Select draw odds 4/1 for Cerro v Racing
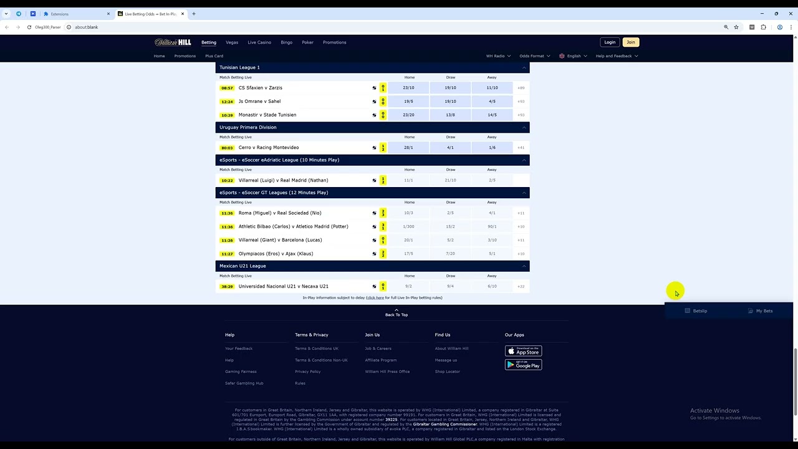 [x=450, y=148]
